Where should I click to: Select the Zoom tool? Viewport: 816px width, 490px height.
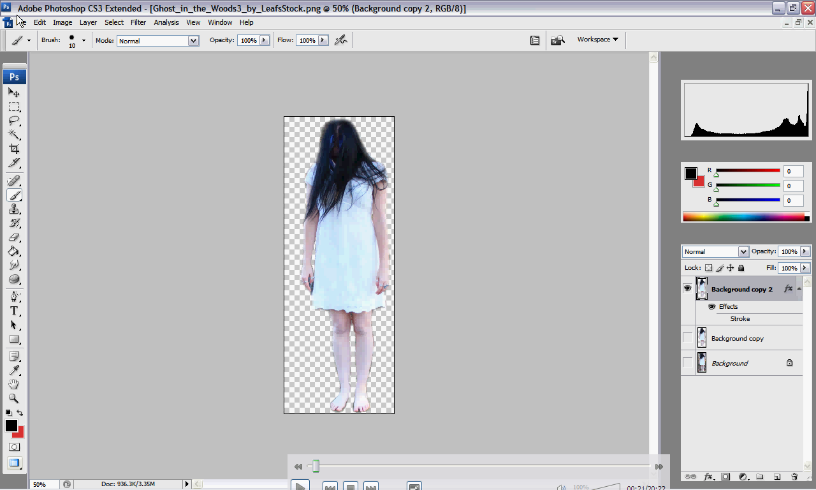14,398
